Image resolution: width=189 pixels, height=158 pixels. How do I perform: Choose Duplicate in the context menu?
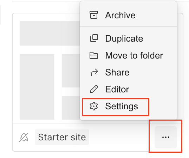129,38
